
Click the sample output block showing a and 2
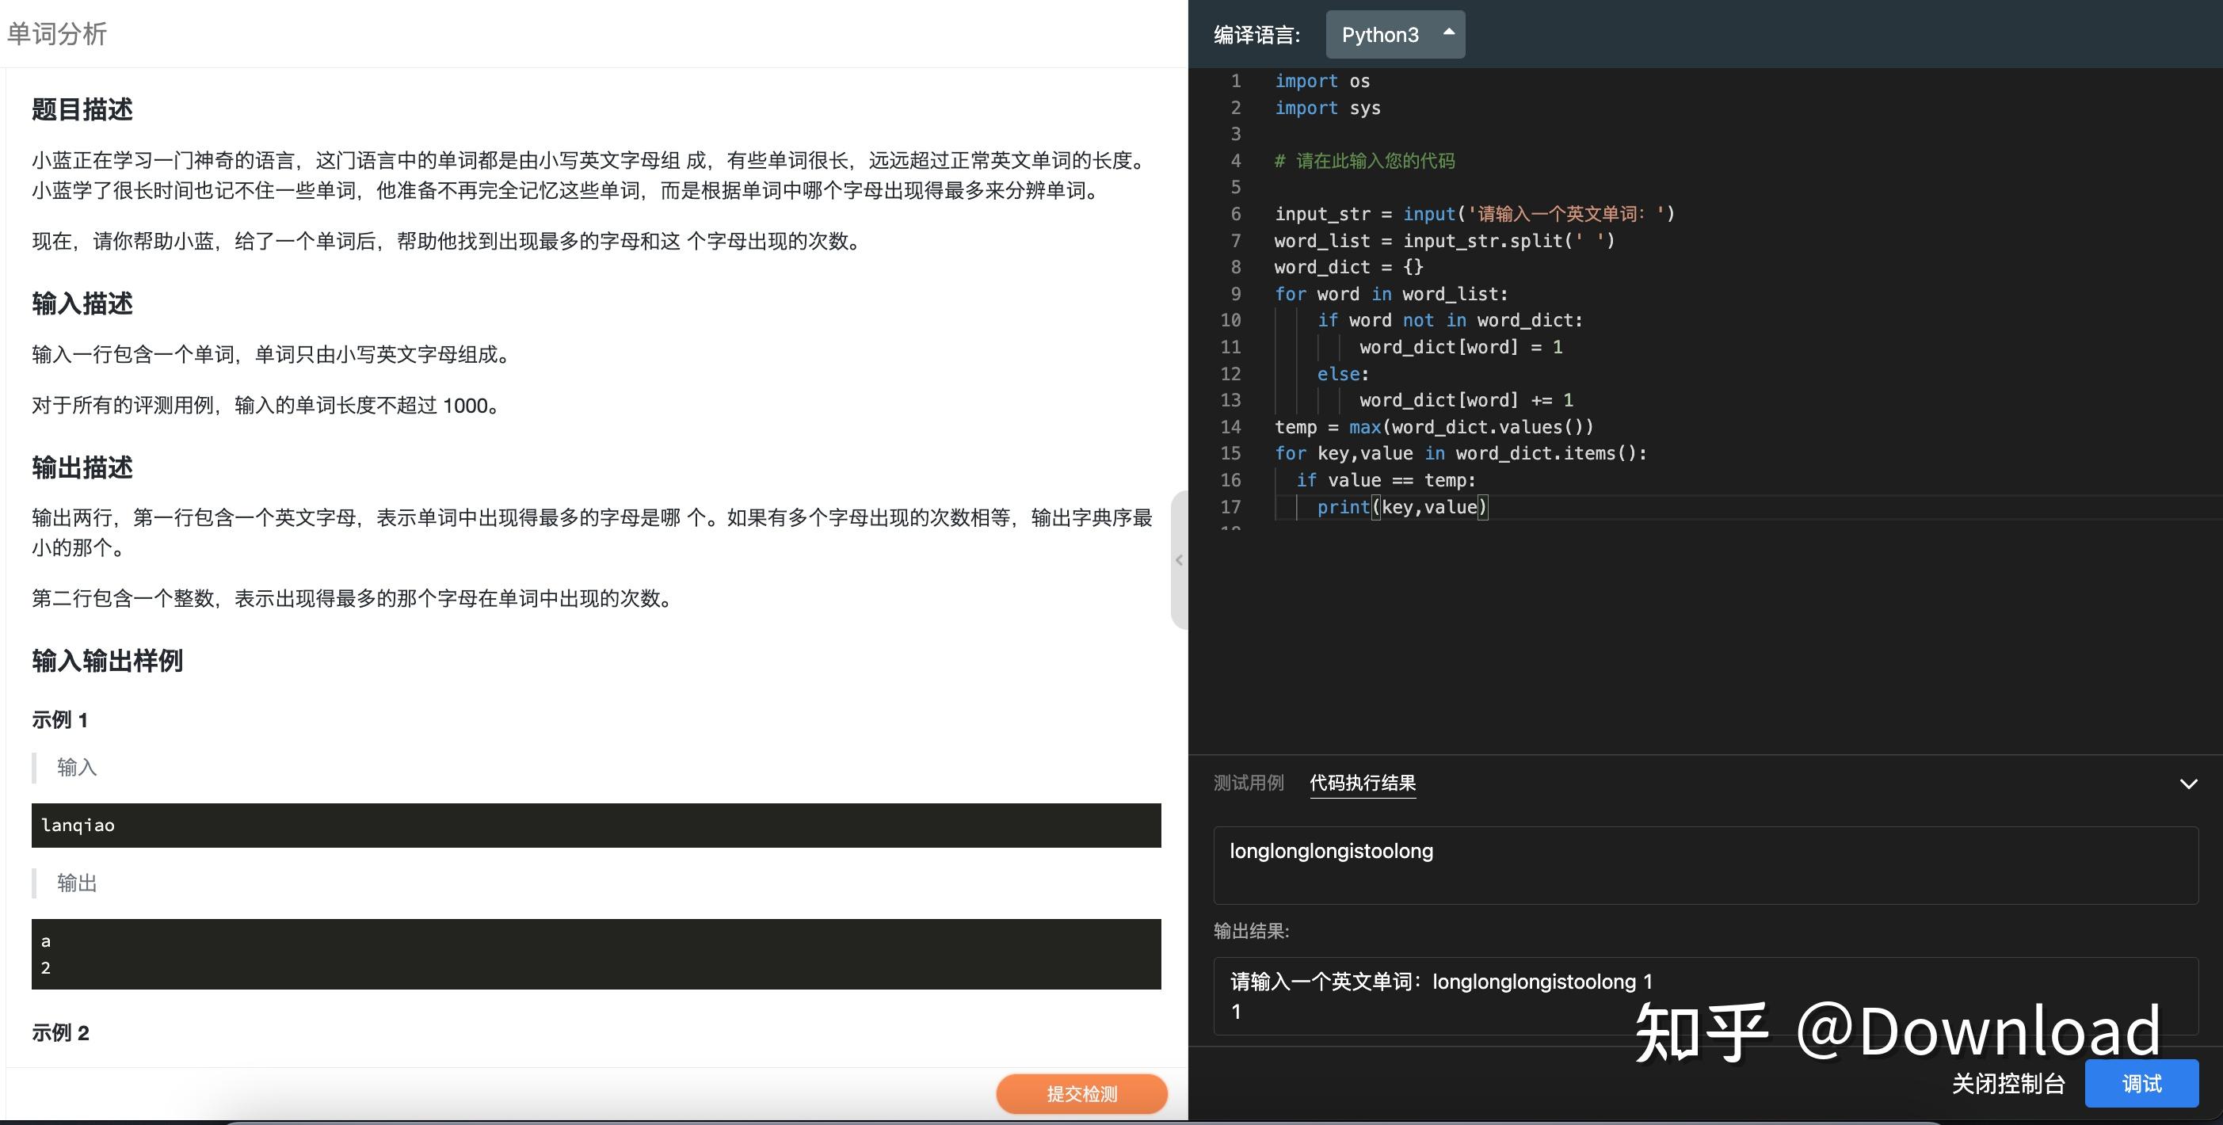[x=597, y=954]
